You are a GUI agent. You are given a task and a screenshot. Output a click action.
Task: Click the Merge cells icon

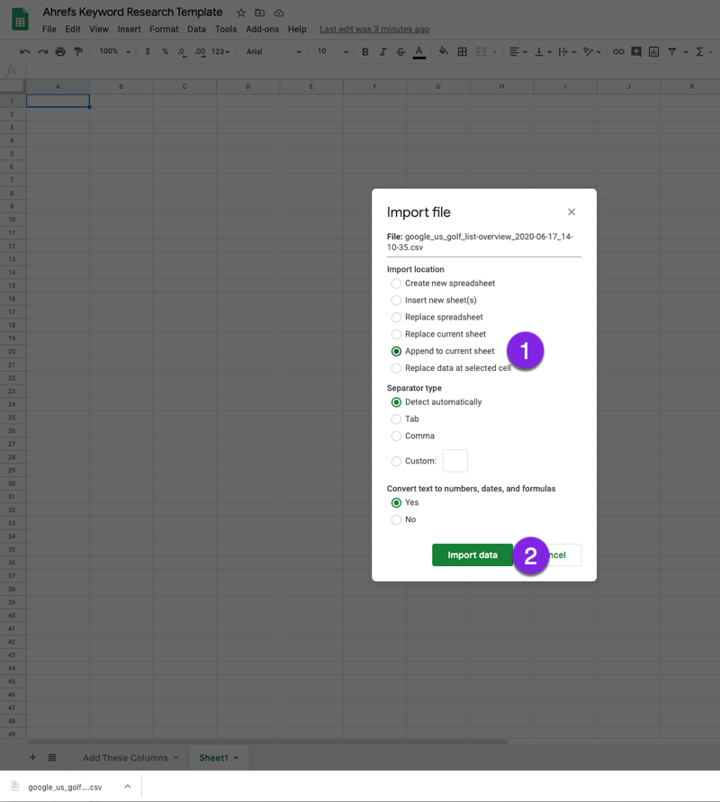click(x=481, y=51)
